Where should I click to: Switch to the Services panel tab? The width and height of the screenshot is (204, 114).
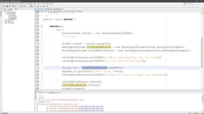coord(11,9)
